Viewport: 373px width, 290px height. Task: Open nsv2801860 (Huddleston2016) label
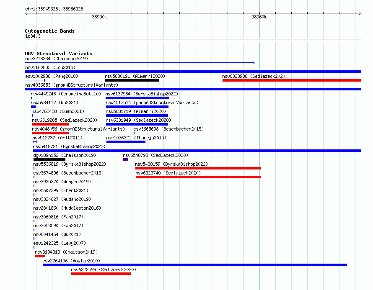67,208
